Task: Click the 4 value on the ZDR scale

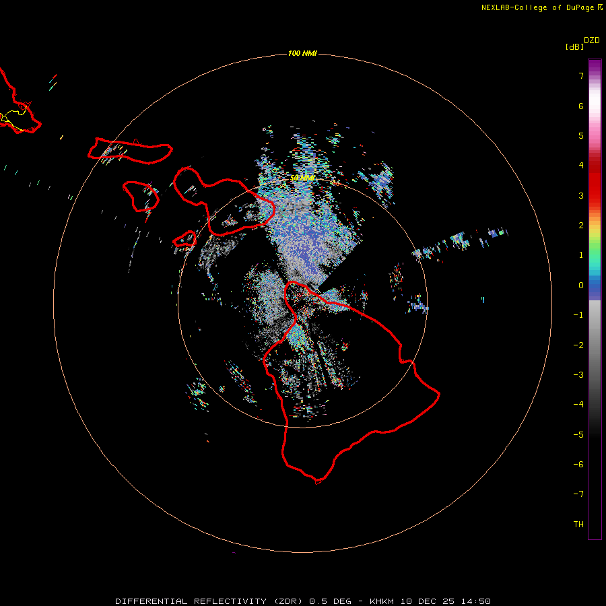Action: (581, 166)
